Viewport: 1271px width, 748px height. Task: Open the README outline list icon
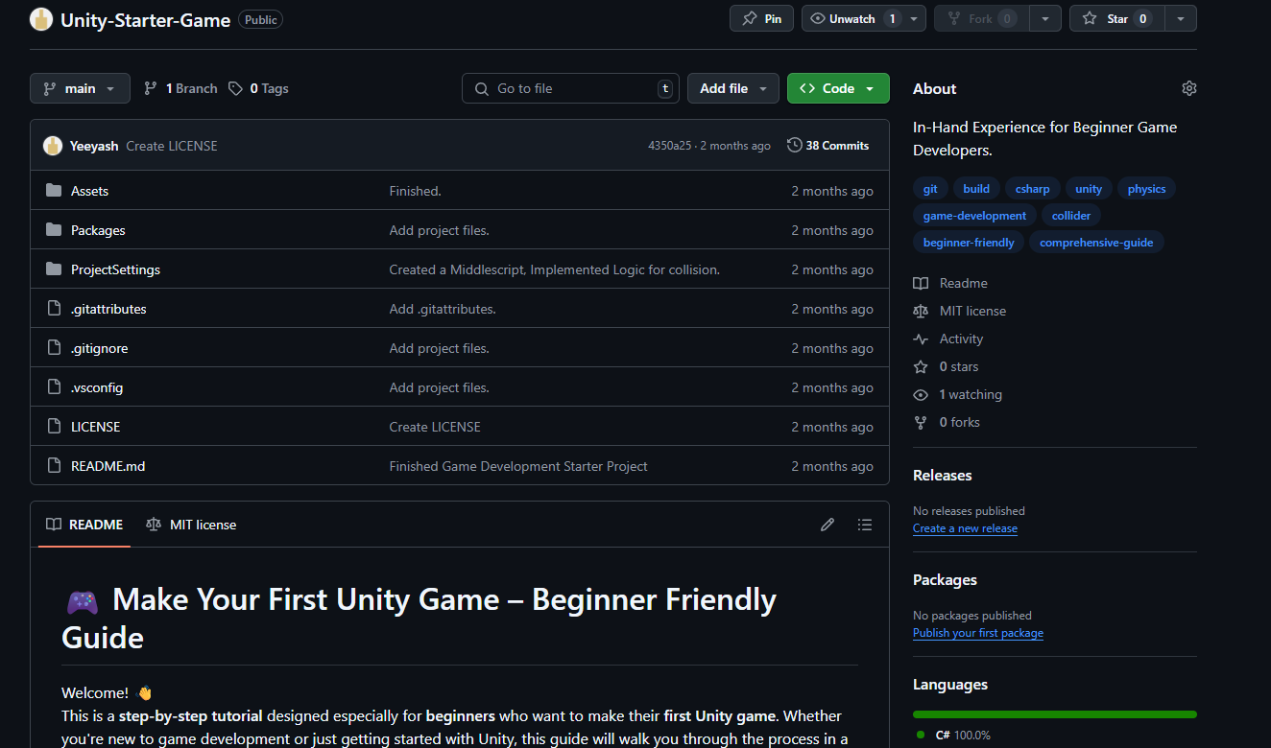(x=865, y=525)
